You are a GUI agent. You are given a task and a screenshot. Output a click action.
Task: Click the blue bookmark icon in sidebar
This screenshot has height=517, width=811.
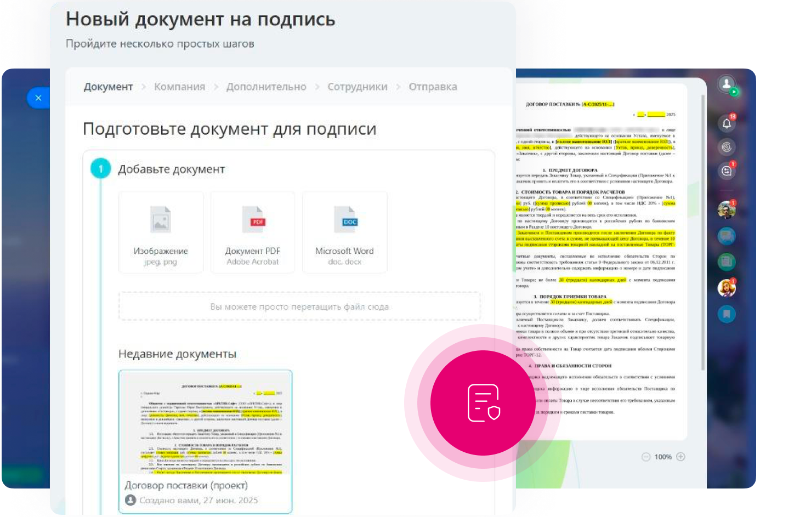727,314
